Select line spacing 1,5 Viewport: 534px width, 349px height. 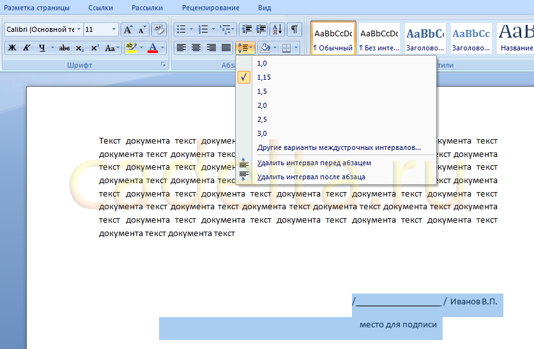click(x=336, y=91)
